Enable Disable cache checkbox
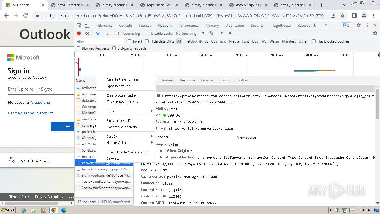This screenshot has height=214, width=380. point(147,34)
